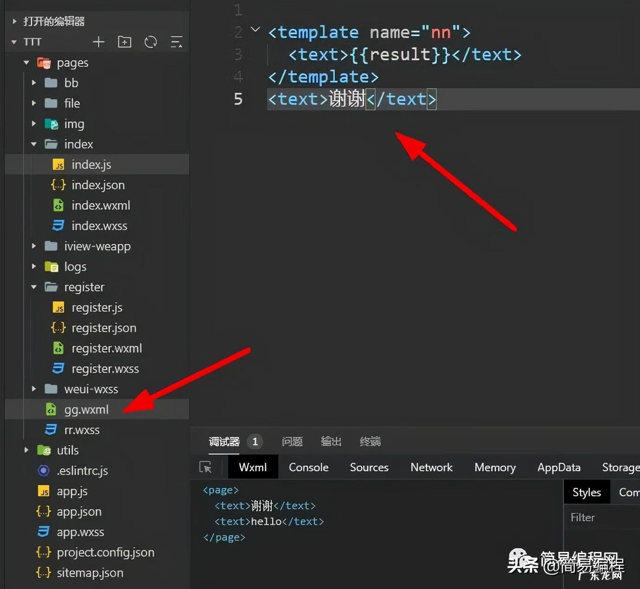This screenshot has height=589, width=640.
Task: Switch to the Network tab
Action: (431, 467)
